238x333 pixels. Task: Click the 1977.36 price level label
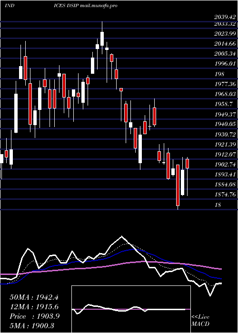pos(225,84)
